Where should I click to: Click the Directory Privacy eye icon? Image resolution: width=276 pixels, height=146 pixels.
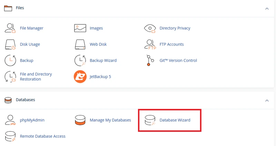(x=150, y=28)
